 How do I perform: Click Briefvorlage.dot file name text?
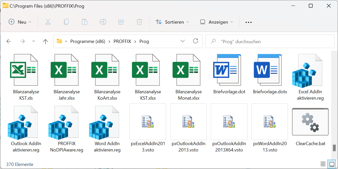229,92
